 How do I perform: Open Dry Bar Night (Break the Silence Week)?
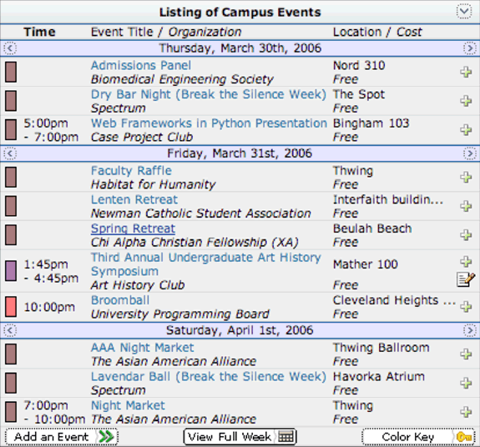click(x=209, y=94)
